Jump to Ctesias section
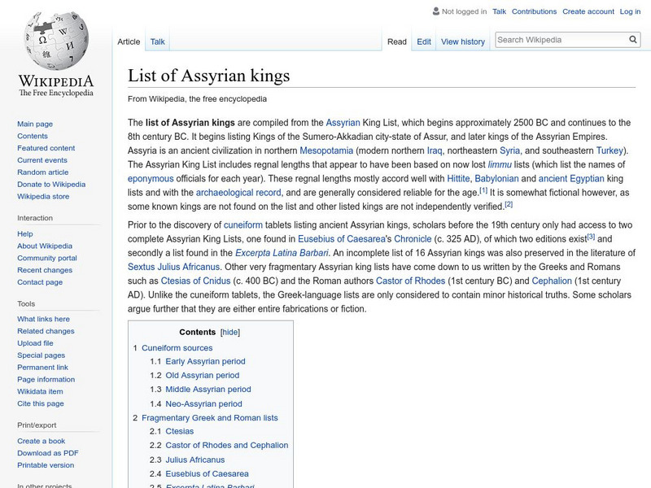The width and height of the screenshot is (651, 488). (x=179, y=431)
